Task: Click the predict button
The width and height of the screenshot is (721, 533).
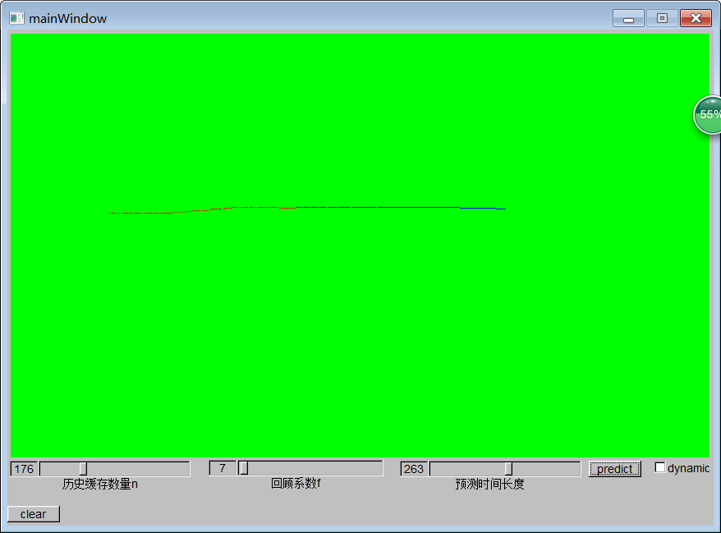Action: (615, 469)
